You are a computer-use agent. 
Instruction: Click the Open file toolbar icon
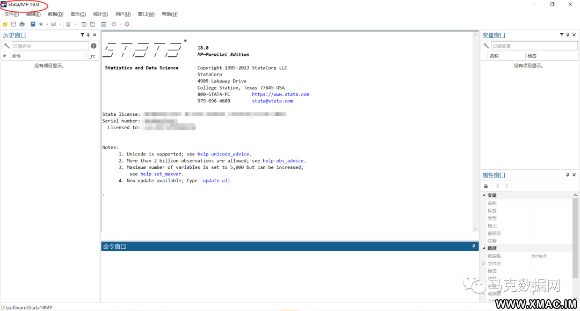pyautogui.click(x=5, y=24)
